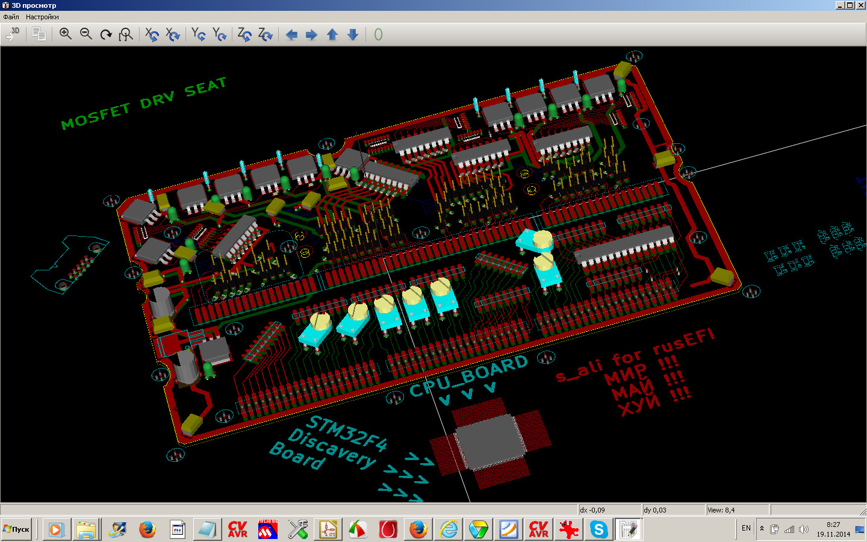This screenshot has width=867, height=542.
Task: Open the Файл menu
Action: click(11, 17)
